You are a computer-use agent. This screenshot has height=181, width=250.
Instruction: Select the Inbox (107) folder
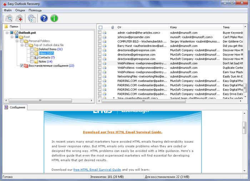46,53
